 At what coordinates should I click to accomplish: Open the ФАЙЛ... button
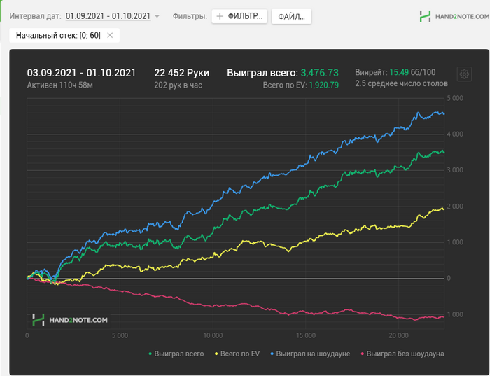tap(291, 16)
